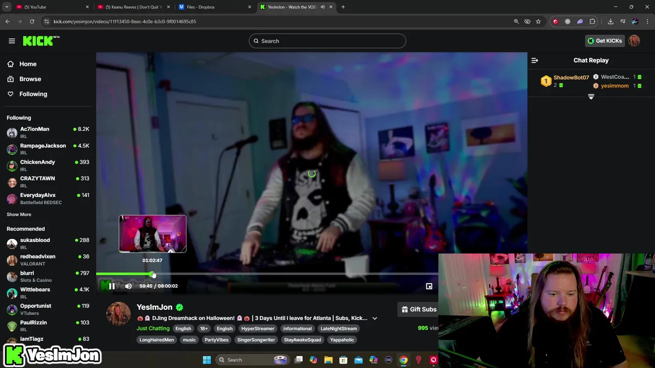Open sukasblood recommended channel
Image resolution: width=655 pixels, height=368 pixels.
pyautogui.click(x=48, y=243)
